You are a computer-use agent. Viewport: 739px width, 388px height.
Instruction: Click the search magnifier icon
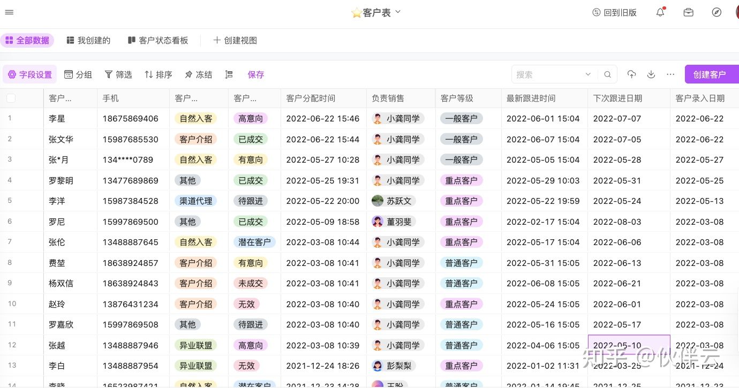tap(607, 74)
